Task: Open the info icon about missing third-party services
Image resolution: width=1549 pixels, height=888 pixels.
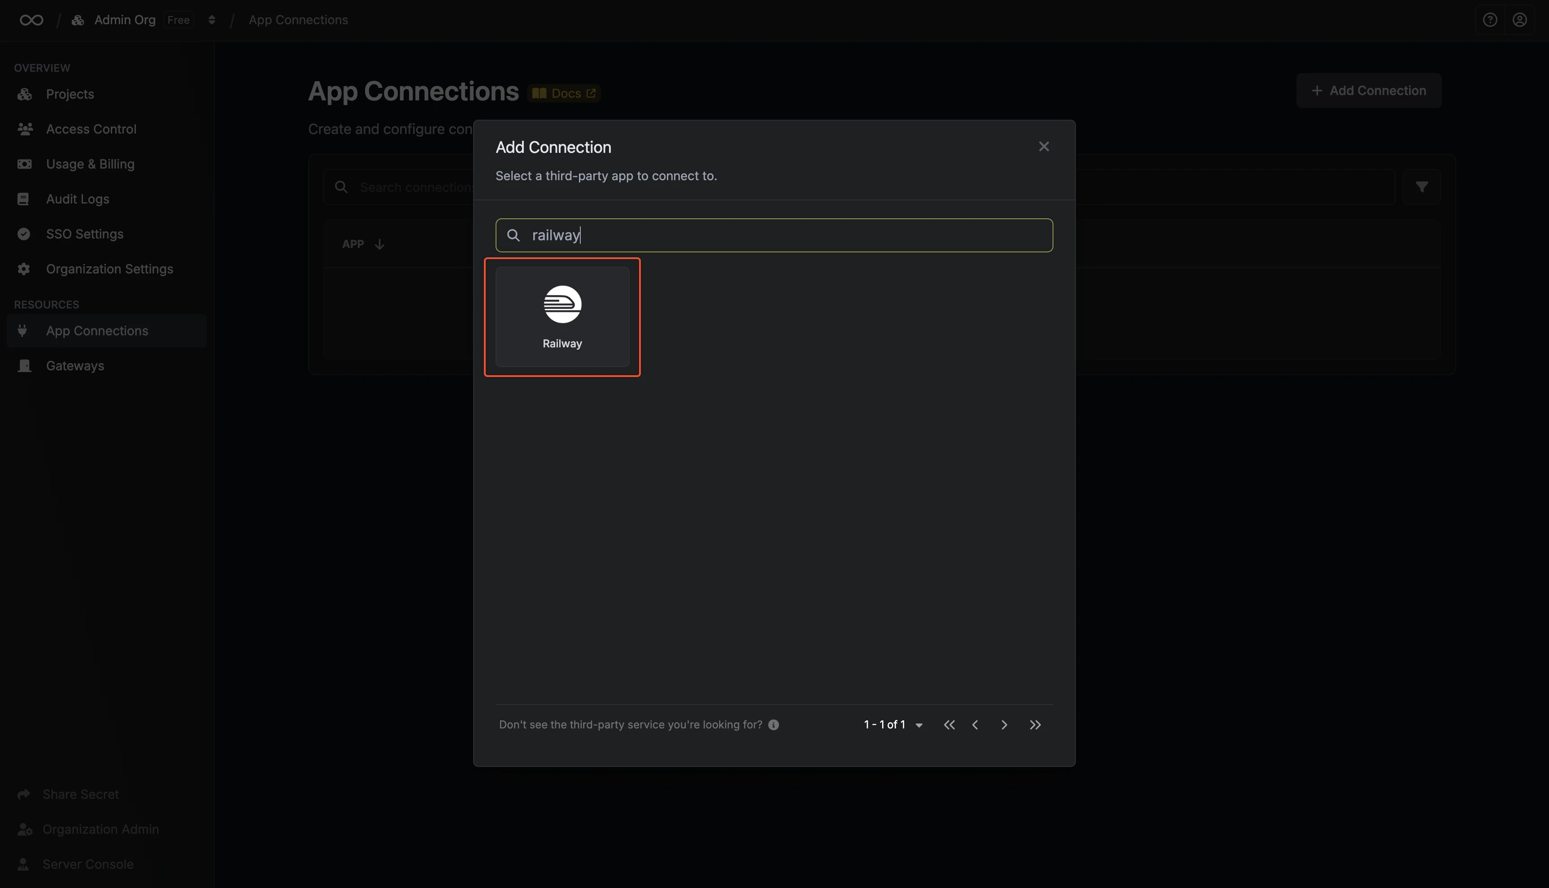Action: [x=773, y=724]
